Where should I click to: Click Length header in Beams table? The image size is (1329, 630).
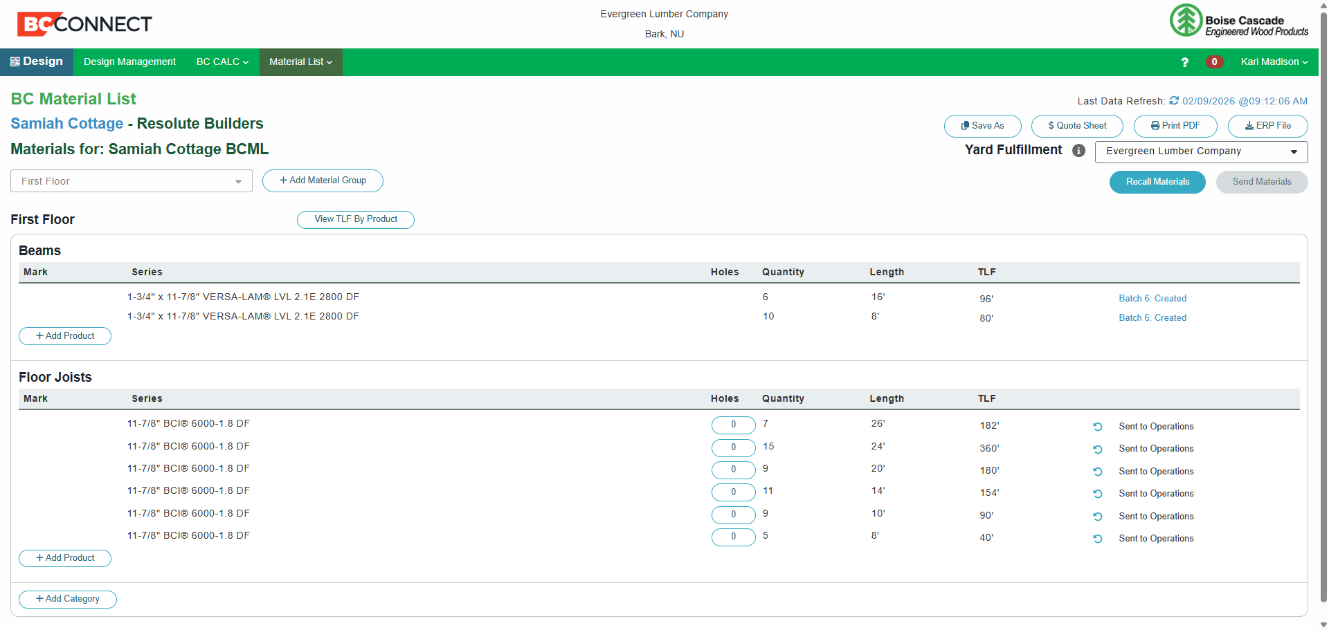(x=887, y=272)
